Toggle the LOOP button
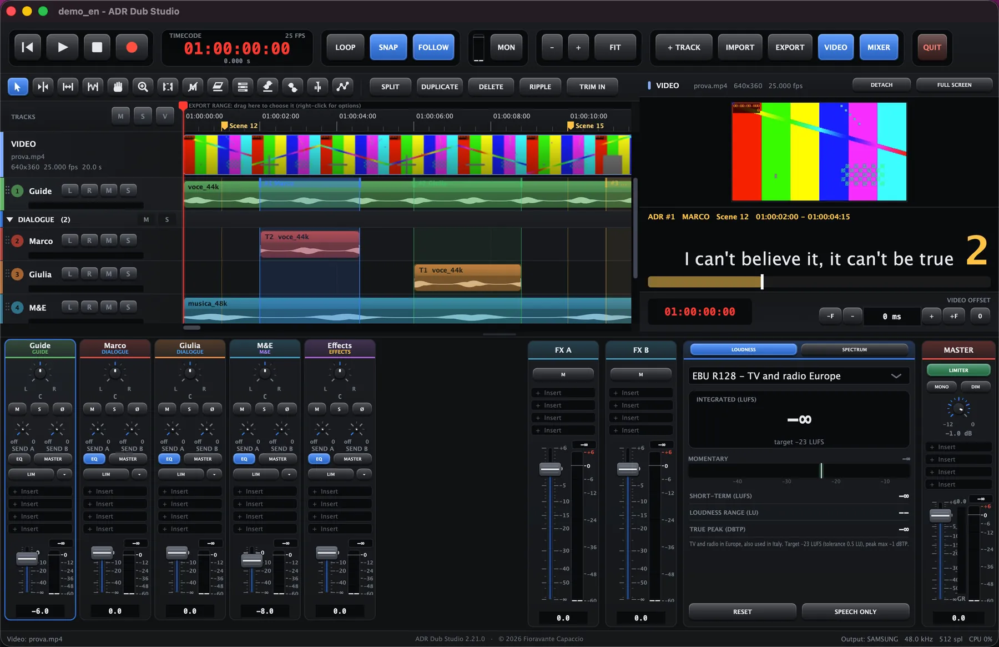Viewport: 999px width, 647px height. [x=345, y=47]
